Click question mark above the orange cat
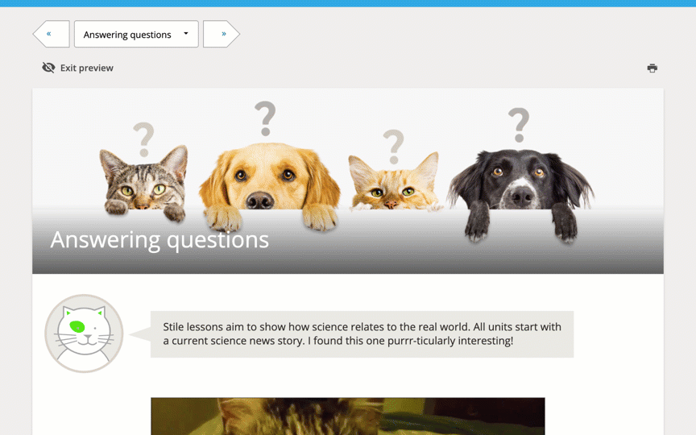Image resolution: width=696 pixels, height=435 pixels. (393, 147)
